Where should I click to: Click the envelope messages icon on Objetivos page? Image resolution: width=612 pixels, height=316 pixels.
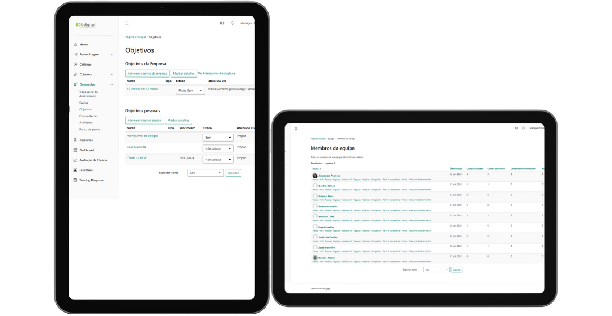[x=222, y=23]
